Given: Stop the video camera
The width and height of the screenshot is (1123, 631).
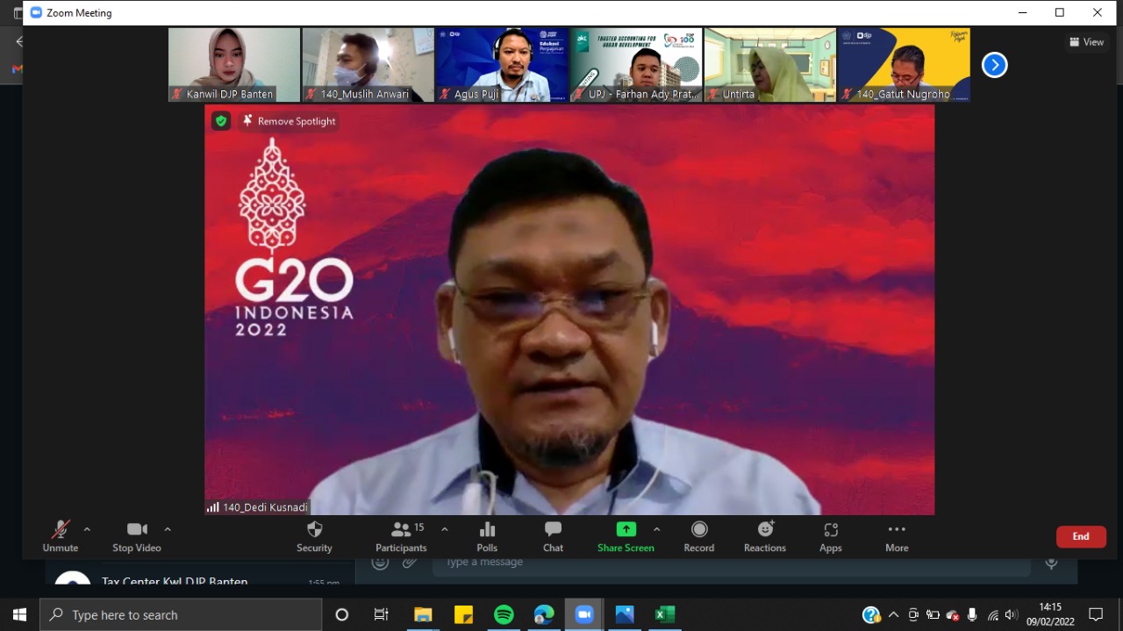Looking at the screenshot, I should point(137,536).
